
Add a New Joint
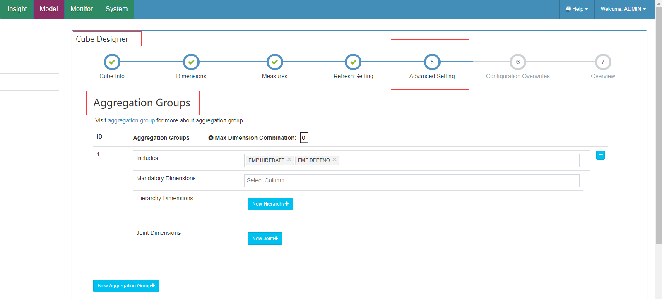coord(265,239)
